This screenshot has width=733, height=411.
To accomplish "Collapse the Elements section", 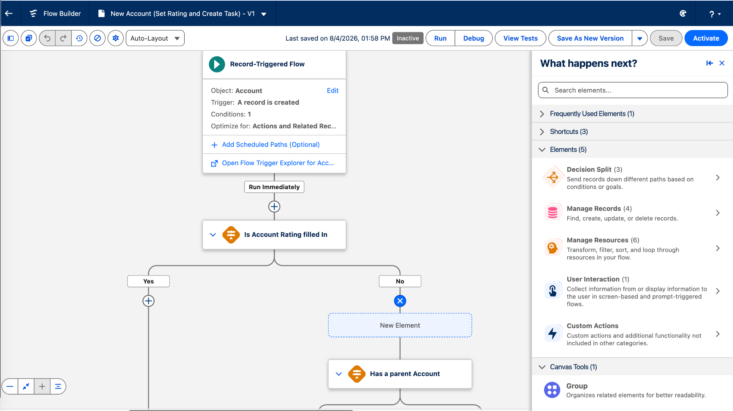I will pyautogui.click(x=632, y=149).
